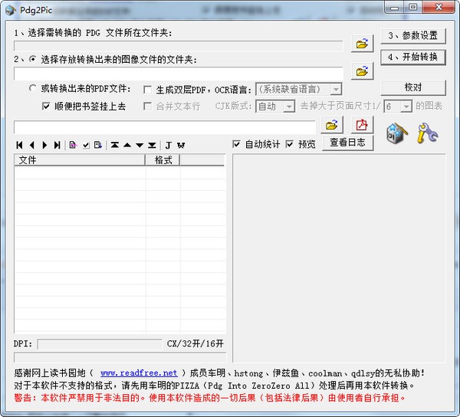Click the blue 3D box icon
Image resolution: width=460 pixels, height=417 pixels.
click(396, 133)
